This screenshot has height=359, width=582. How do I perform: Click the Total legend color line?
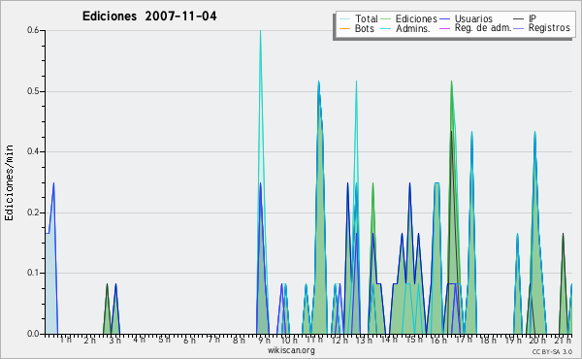344,19
